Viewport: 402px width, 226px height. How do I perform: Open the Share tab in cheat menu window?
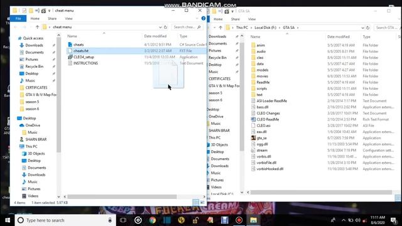[x=52, y=18]
